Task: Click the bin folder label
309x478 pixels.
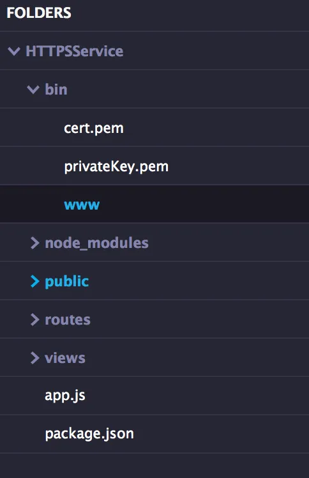Action: point(56,89)
